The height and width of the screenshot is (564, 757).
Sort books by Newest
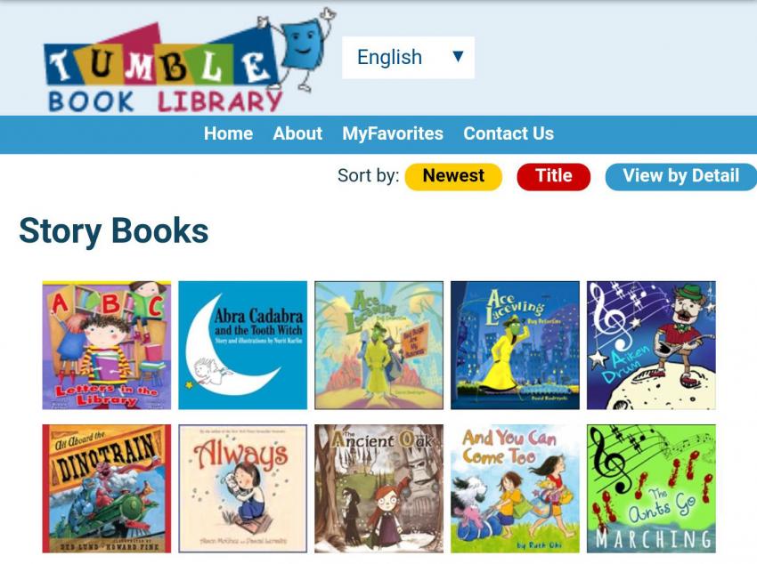pyautogui.click(x=453, y=176)
